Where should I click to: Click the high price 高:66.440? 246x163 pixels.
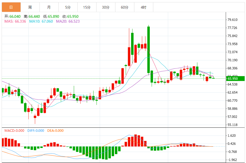32,16
